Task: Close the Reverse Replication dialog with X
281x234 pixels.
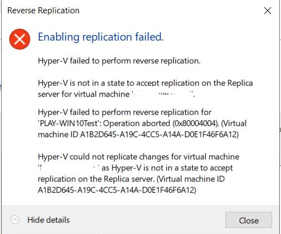Action: click(268, 11)
